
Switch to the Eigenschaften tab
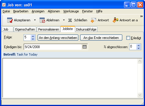coord(25,29)
